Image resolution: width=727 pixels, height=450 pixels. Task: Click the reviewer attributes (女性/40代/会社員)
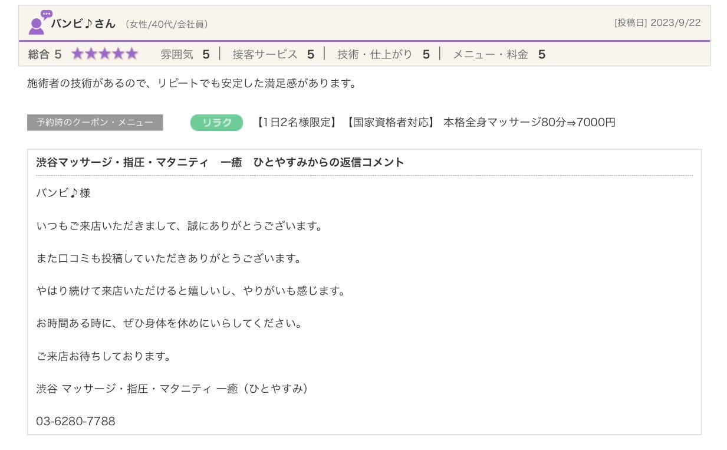tap(166, 24)
